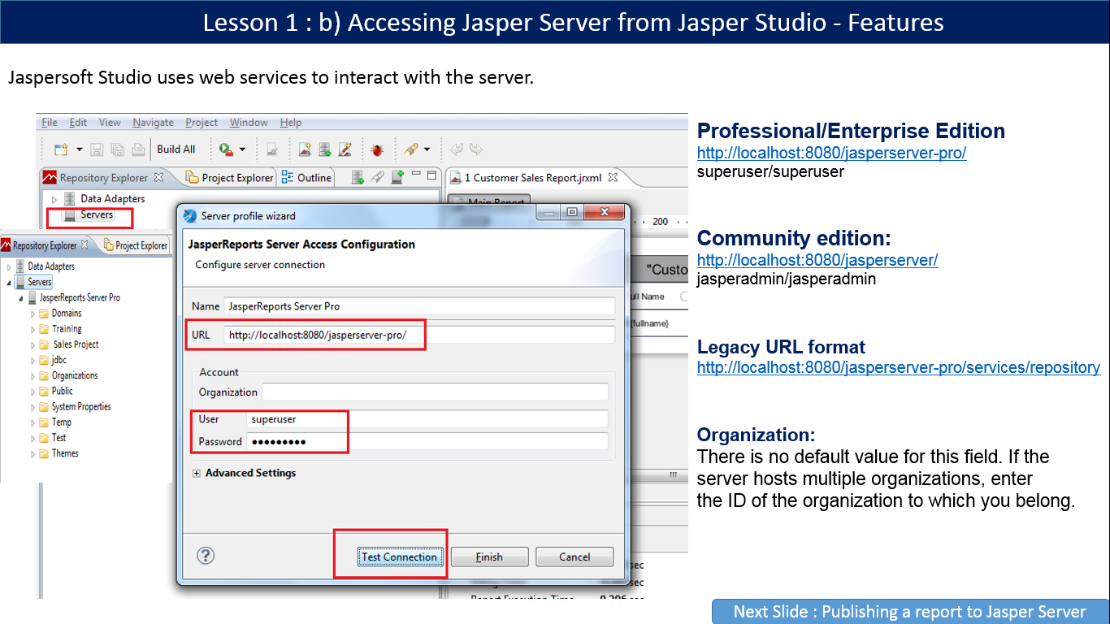Launch the Run Report toolbar icon
1110x624 pixels.
click(225, 149)
